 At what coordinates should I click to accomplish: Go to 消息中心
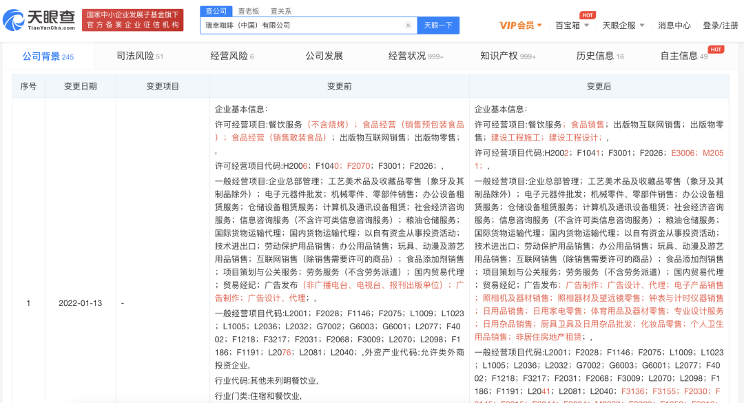click(674, 25)
